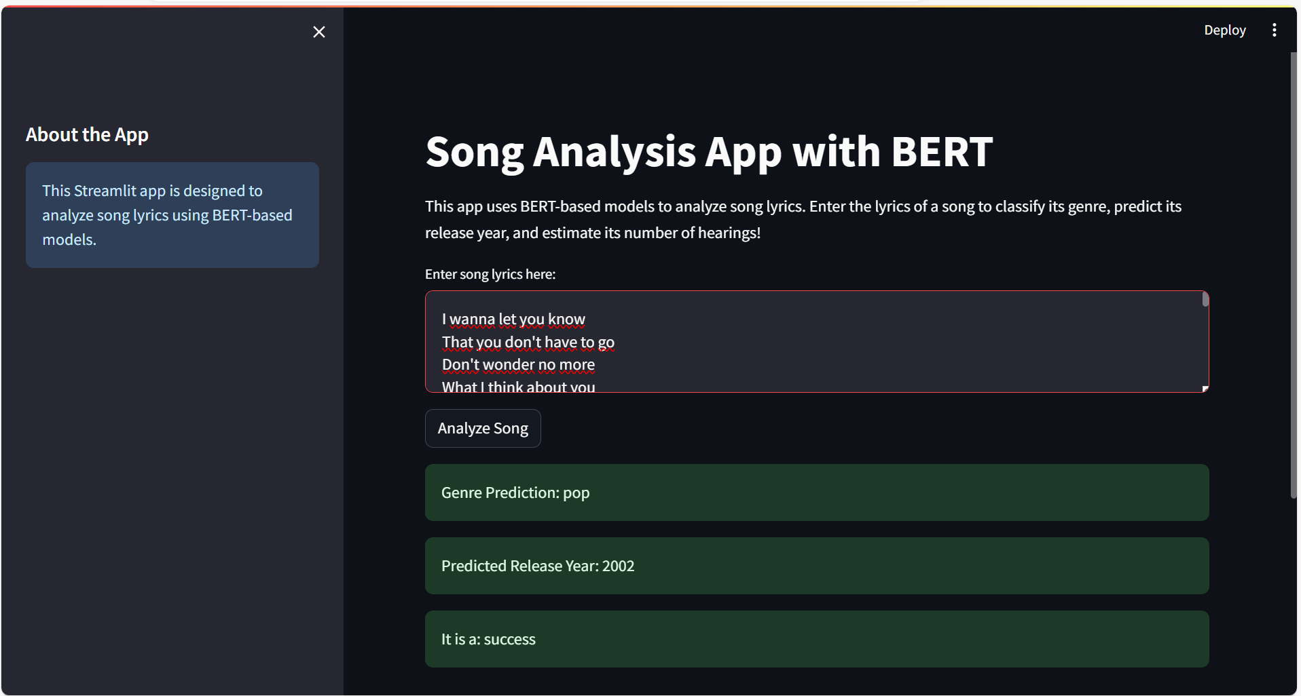Click the lyric line 'That you don't have to go'
Viewport: 1301px width, 696px height.
pyautogui.click(x=528, y=342)
